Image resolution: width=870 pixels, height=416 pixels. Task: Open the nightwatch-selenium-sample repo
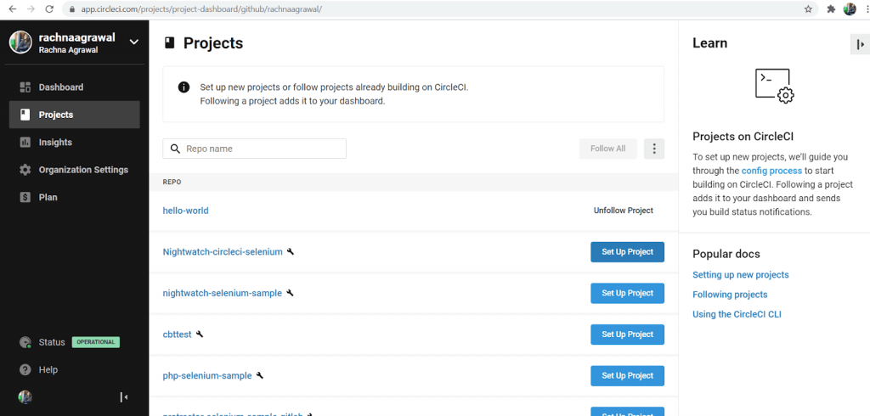click(x=222, y=293)
